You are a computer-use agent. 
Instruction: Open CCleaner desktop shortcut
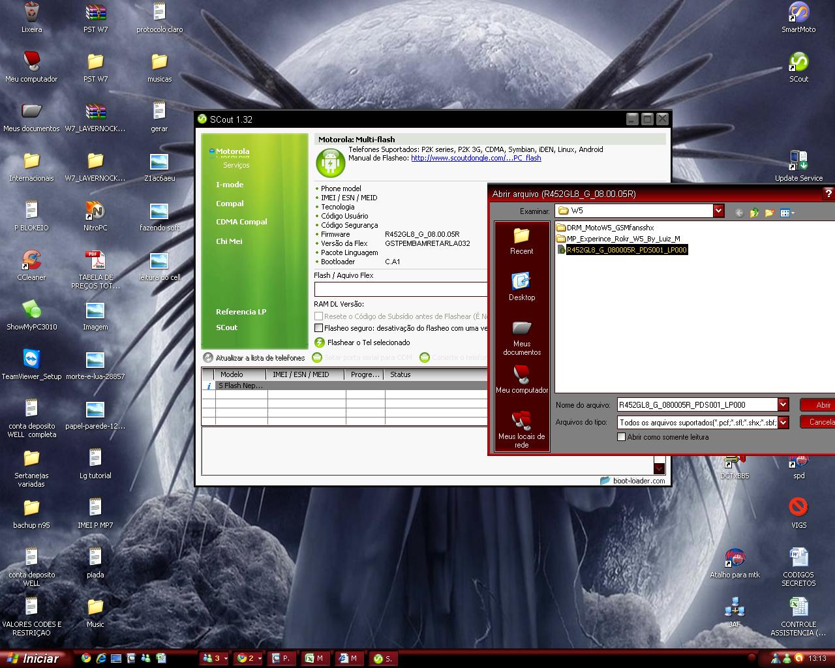coord(31,266)
